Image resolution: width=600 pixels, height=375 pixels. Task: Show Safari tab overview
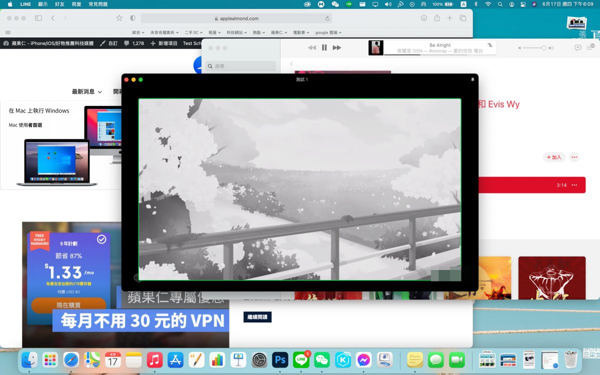pyautogui.click(x=463, y=18)
